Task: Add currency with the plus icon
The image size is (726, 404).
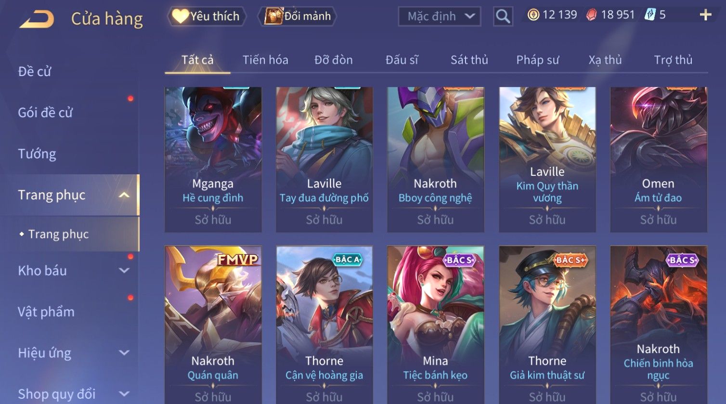Action: [x=705, y=15]
